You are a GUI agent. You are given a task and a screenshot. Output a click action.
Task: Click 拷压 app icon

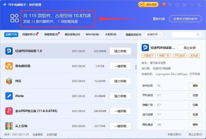tap(9, 81)
